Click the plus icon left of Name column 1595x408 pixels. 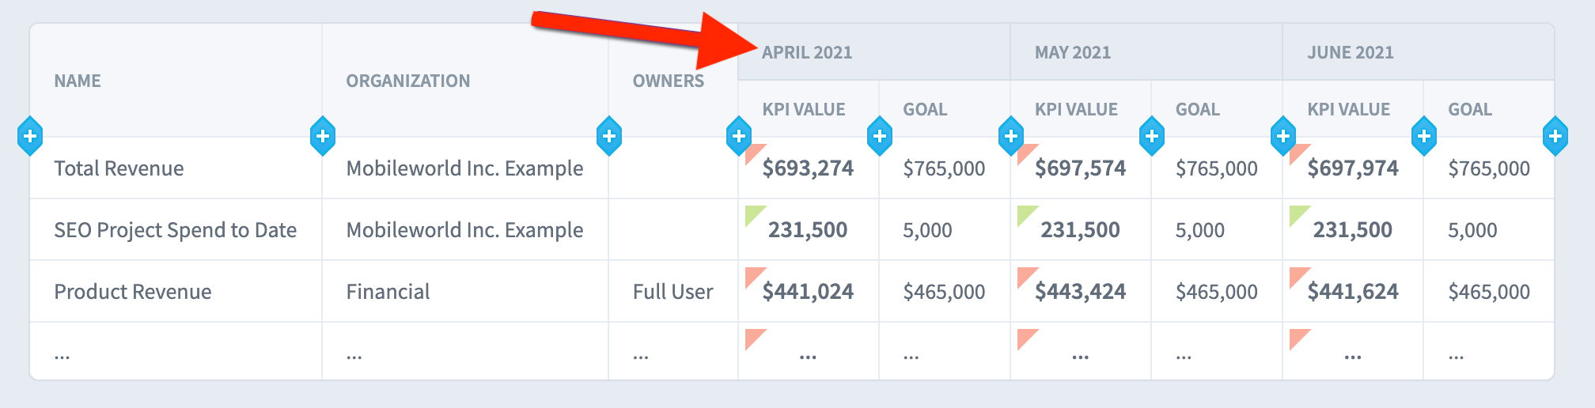point(30,136)
